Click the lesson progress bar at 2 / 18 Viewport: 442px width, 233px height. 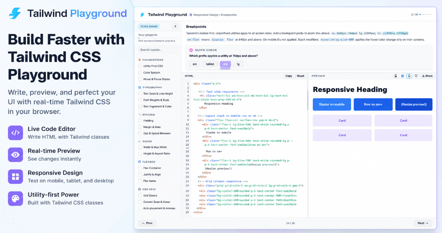pyautogui.click(x=426, y=15)
